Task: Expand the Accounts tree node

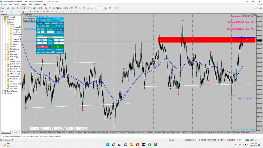Action: click(x=3, y=20)
